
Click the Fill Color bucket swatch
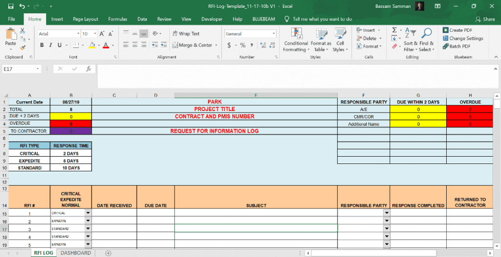point(92,45)
